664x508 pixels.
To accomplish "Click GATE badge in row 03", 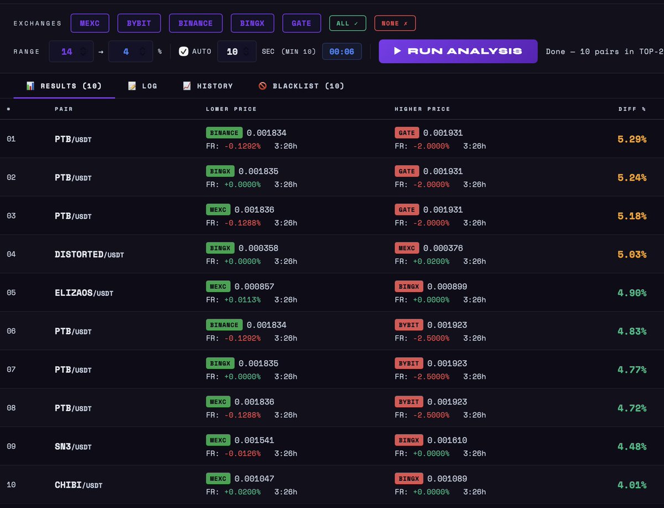I will pos(407,210).
